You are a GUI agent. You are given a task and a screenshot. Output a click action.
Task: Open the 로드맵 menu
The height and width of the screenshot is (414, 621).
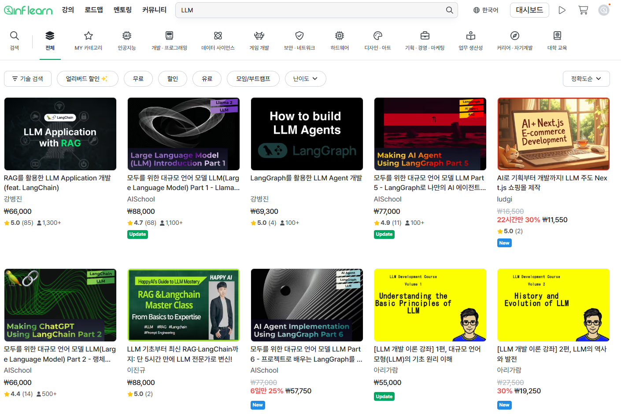click(94, 10)
